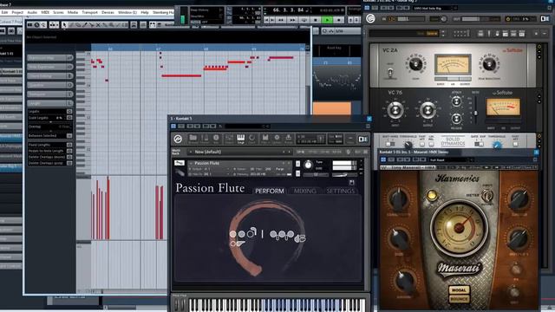
Task: Expand the Note Expression inspector section
Action: (50, 67)
